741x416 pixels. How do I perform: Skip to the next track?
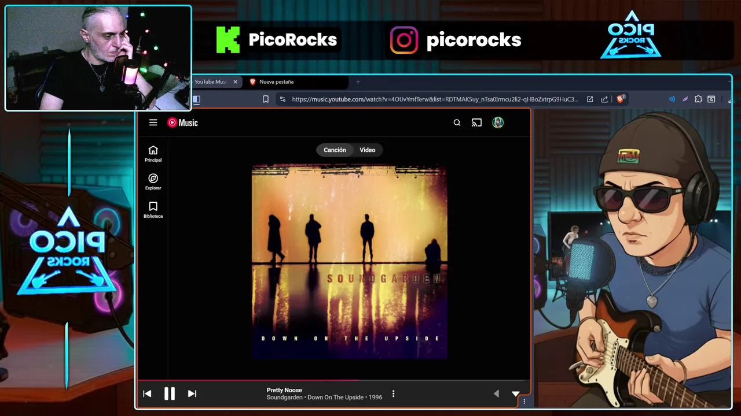pos(192,394)
